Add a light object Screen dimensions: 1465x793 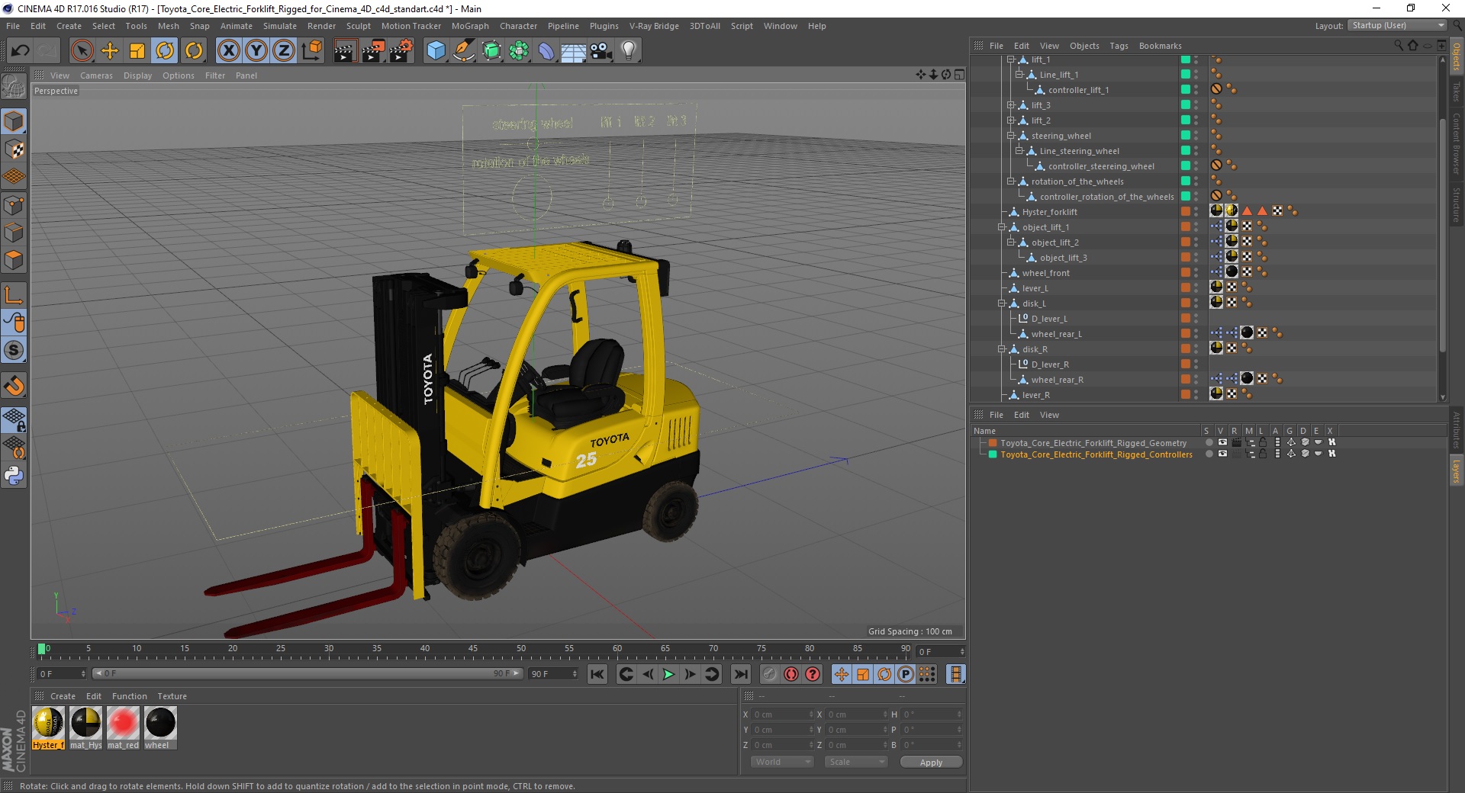pos(629,51)
